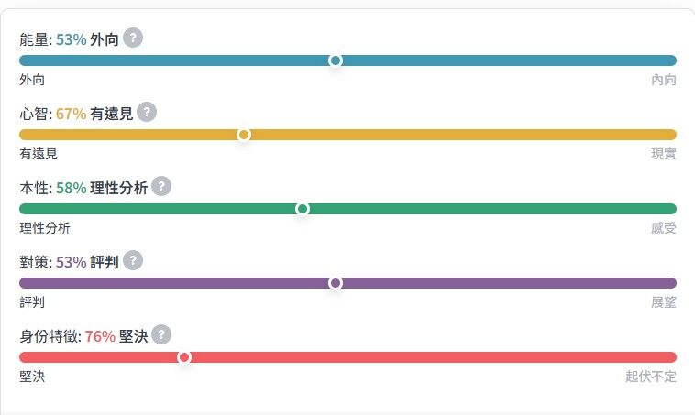Click the 53% 外向 energy score text
Screen dimensions: 695x415
coord(87,39)
